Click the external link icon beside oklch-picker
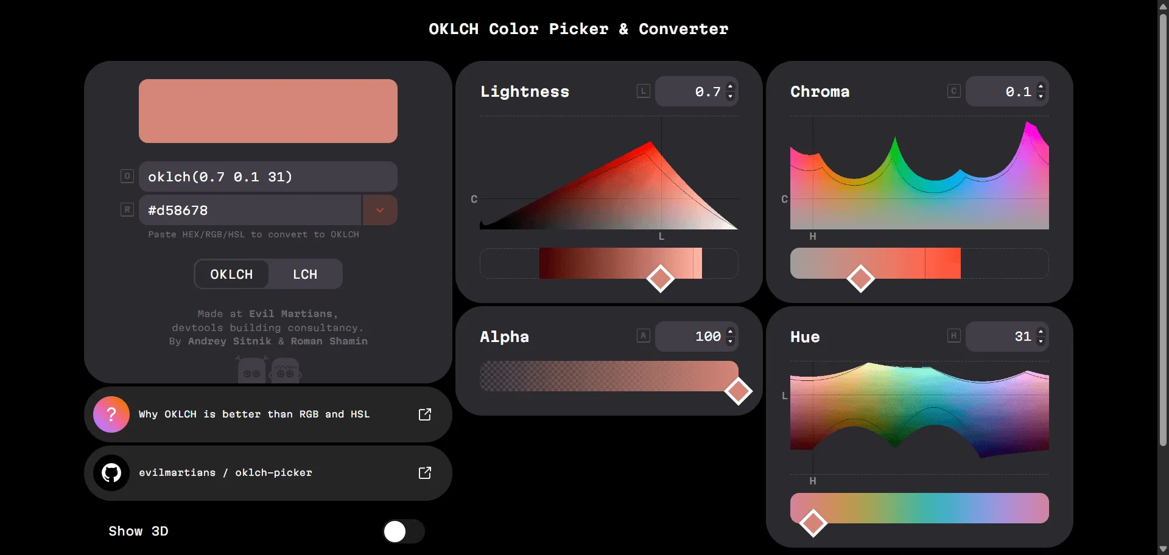Viewport: 1169px width, 555px height. tap(425, 473)
